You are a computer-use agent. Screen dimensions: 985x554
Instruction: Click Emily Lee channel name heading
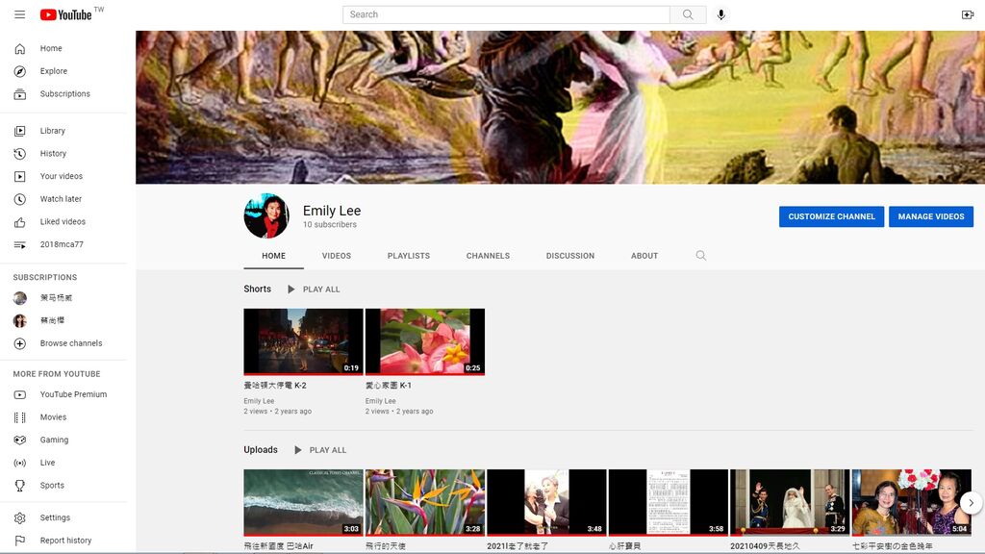point(332,211)
